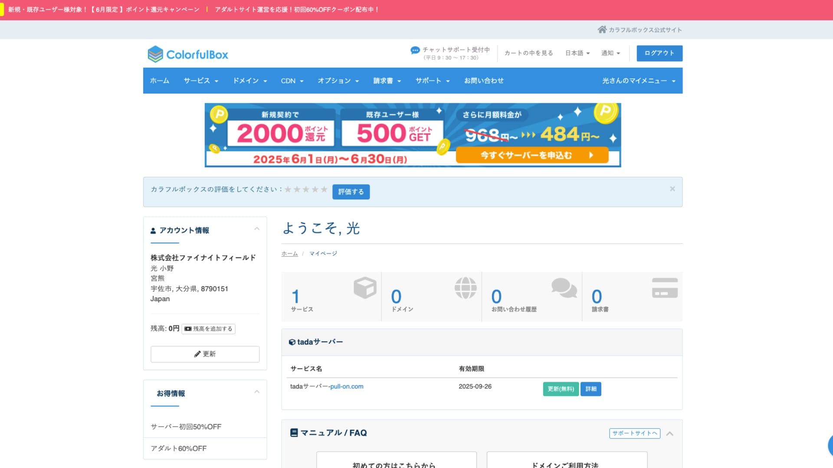
Task: Click the 詳細 button for tadaサーバー
Action: [x=591, y=389]
